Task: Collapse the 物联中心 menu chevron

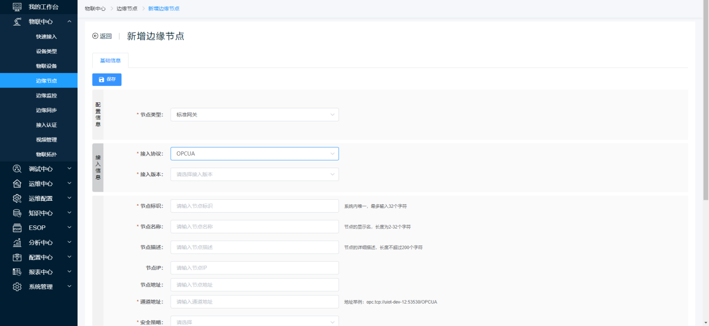Action: click(69, 22)
